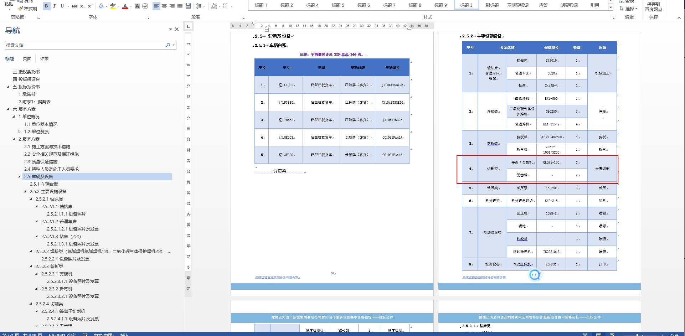
Task: Expand the styles gallery more button
Action: (611, 7)
